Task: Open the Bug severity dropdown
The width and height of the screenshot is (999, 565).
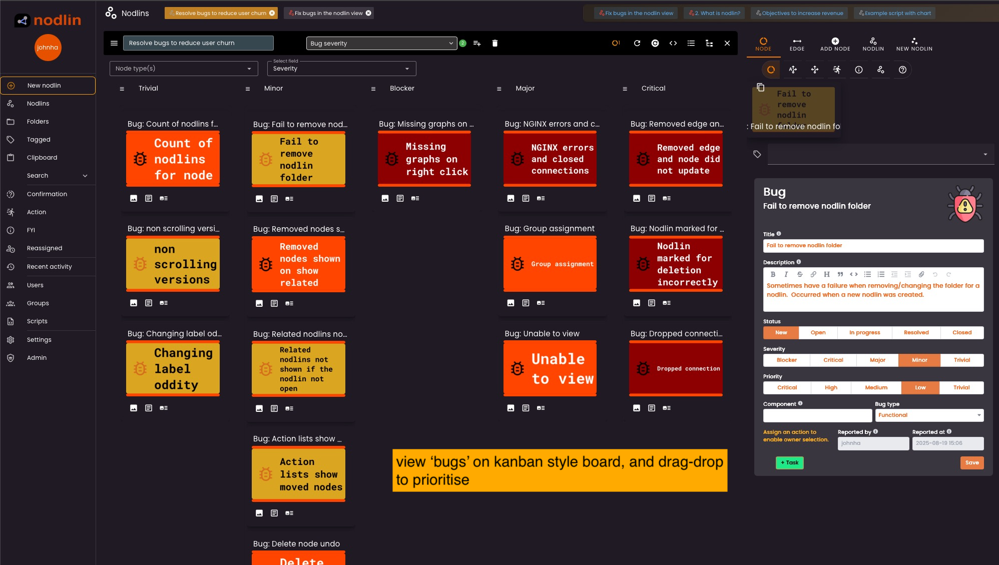Action: (381, 44)
